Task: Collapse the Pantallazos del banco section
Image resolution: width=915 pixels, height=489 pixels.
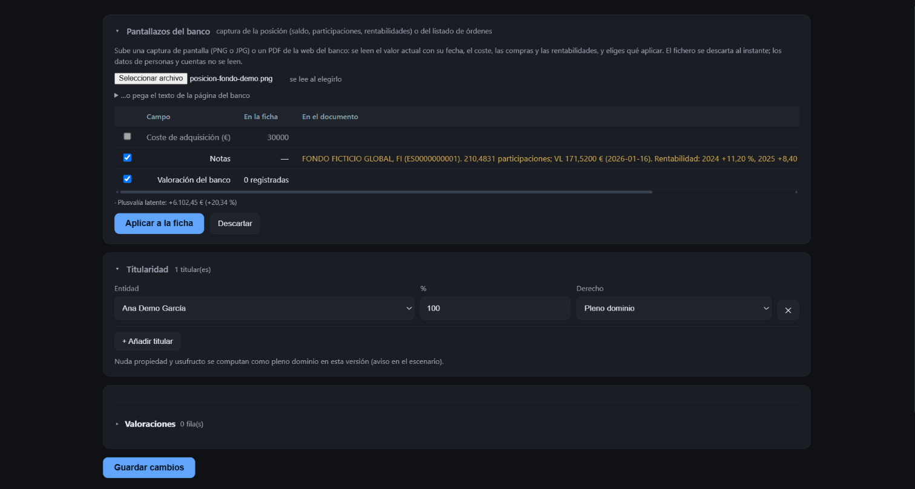Action: pyautogui.click(x=117, y=31)
